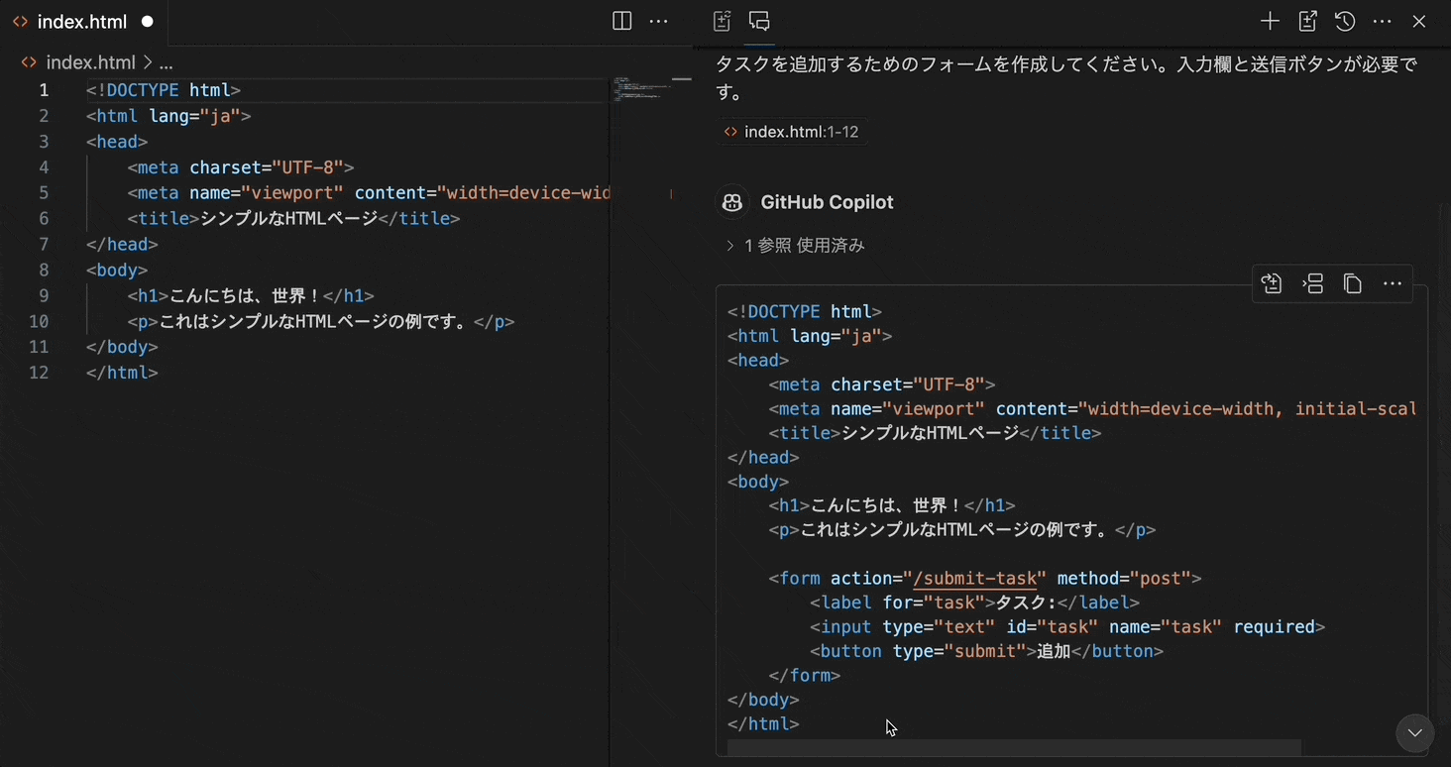Click horizontal scrollbar under code block
Image resolution: width=1451 pixels, height=767 pixels.
click(1014, 747)
